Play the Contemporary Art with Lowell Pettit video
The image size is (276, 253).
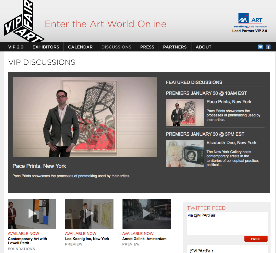tap(32, 214)
